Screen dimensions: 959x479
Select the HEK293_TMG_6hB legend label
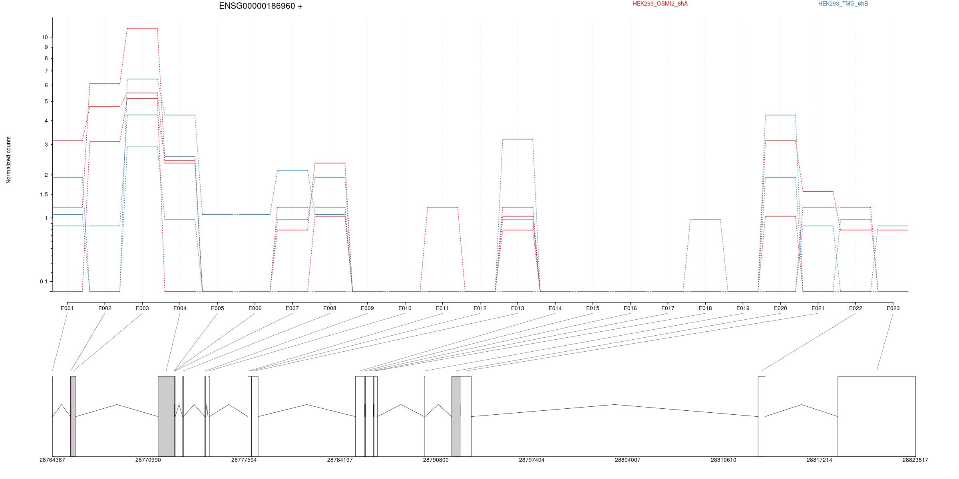tap(843, 4)
